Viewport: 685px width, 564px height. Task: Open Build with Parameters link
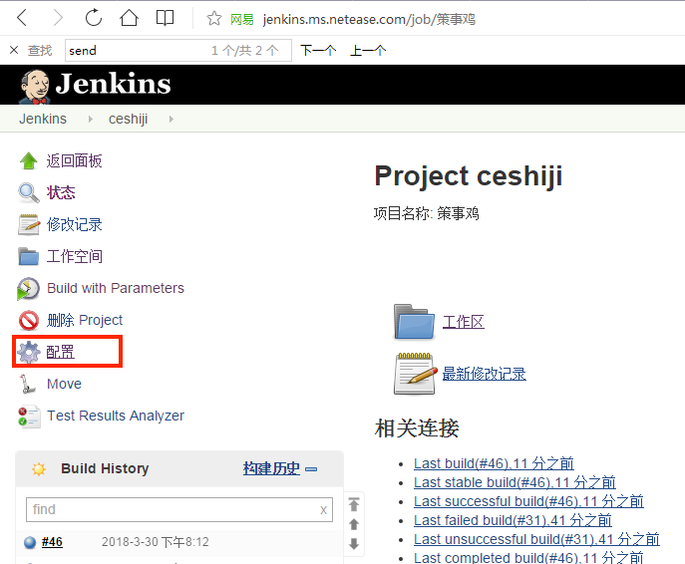(116, 288)
